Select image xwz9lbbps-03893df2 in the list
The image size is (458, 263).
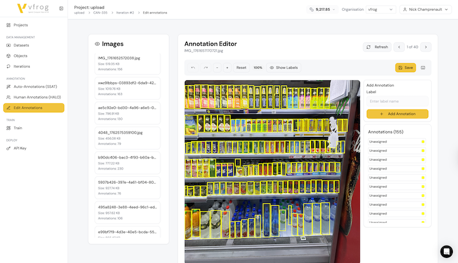[128, 88]
